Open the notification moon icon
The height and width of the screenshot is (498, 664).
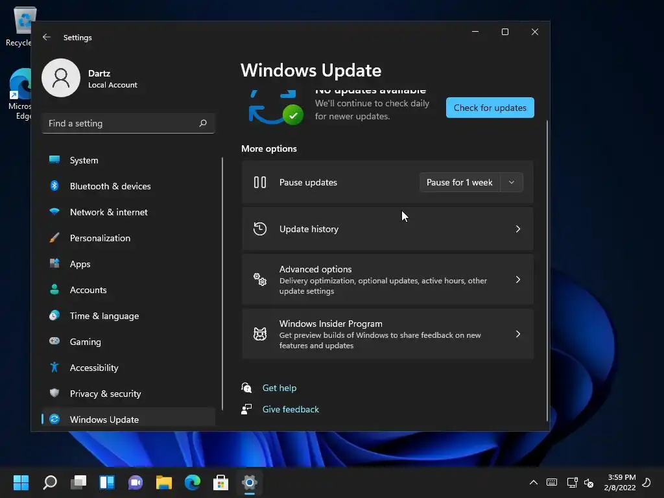[x=646, y=482]
